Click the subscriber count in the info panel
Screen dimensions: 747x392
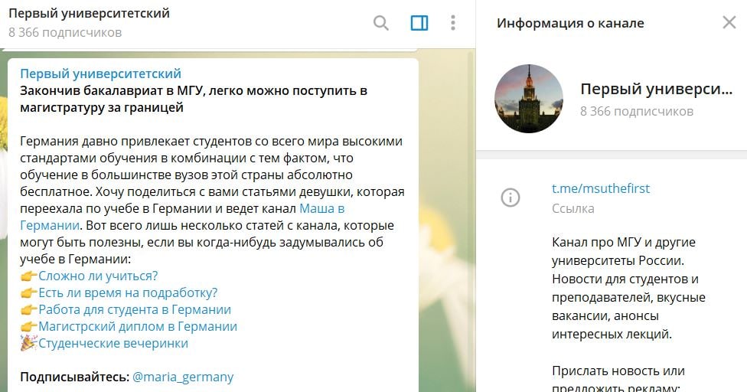coord(637,112)
